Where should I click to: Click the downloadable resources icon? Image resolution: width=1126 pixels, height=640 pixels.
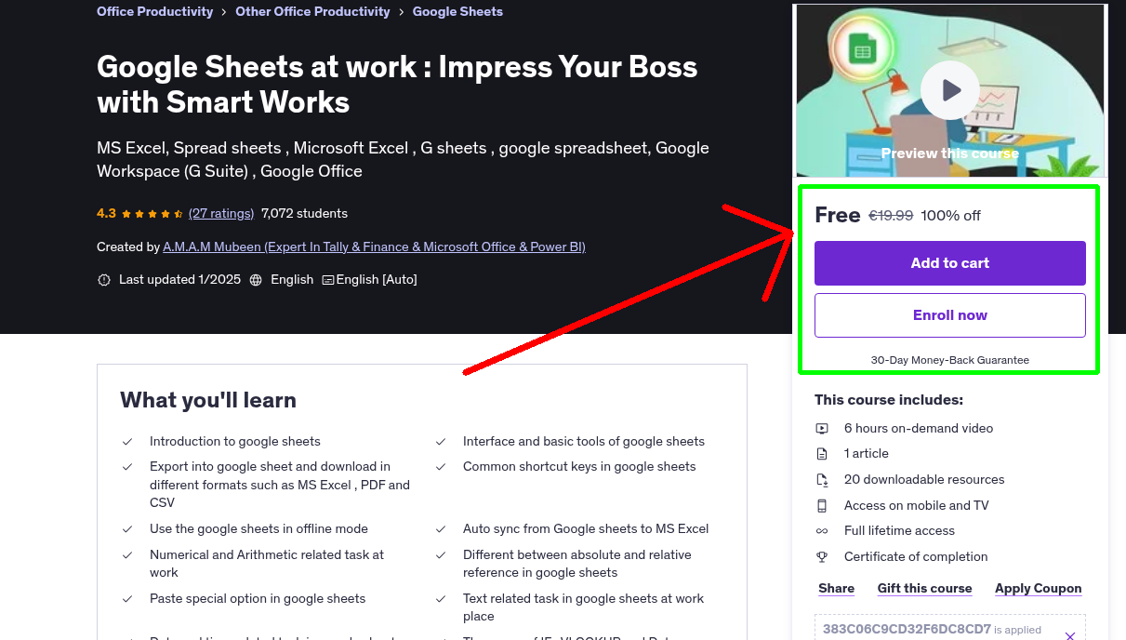click(822, 480)
